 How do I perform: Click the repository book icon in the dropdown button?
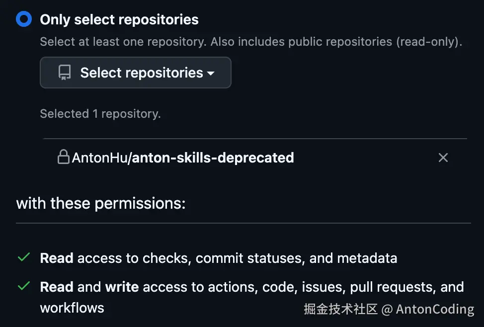coord(65,73)
